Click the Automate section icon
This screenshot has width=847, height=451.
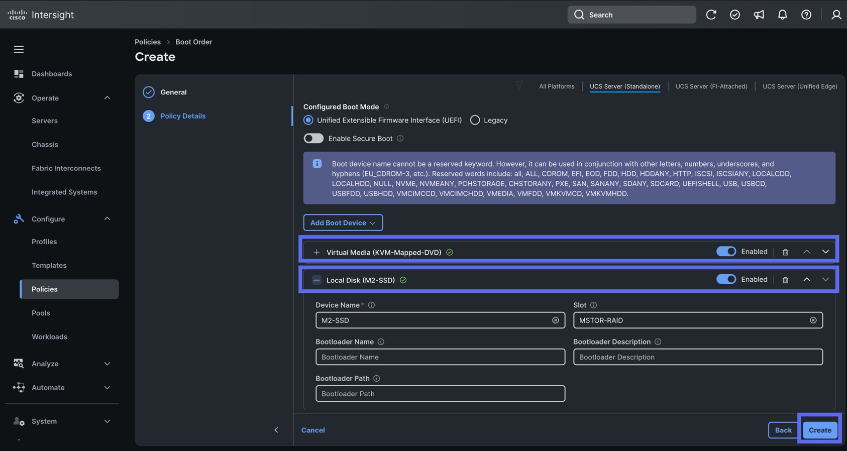[19, 387]
